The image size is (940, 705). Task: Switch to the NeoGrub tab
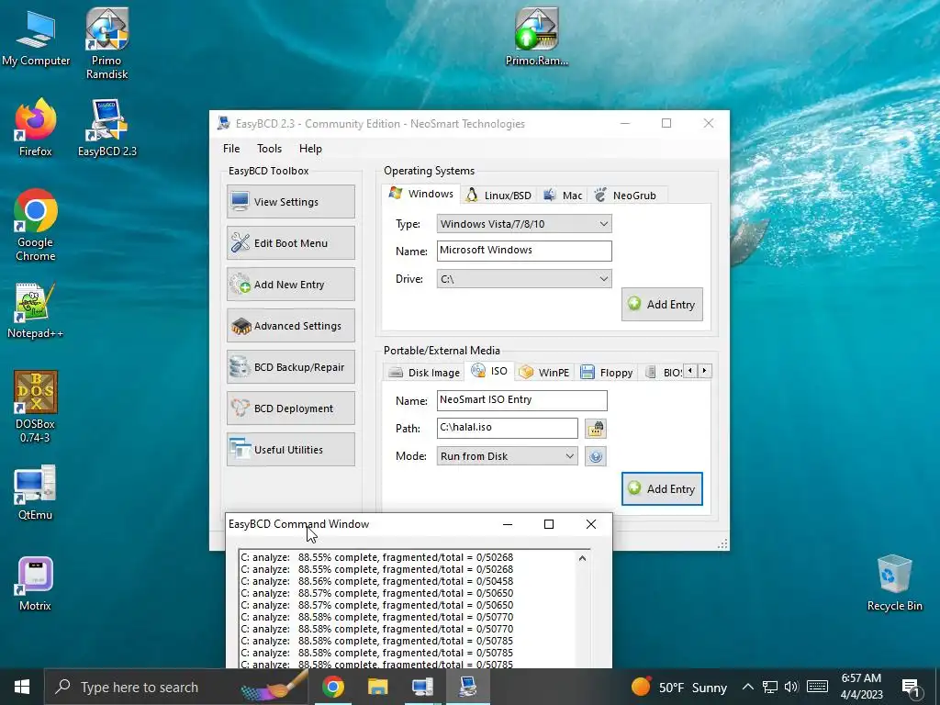click(x=626, y=196)
